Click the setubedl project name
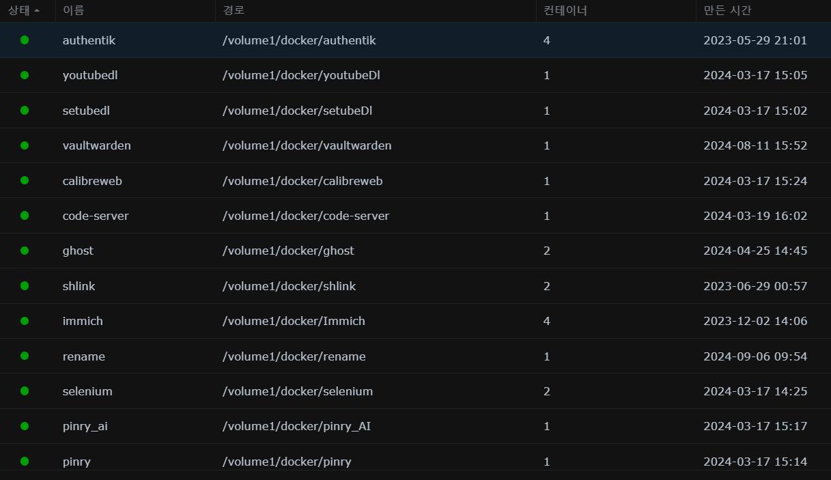Screen dimensions: 831x480 coord(86,111)
